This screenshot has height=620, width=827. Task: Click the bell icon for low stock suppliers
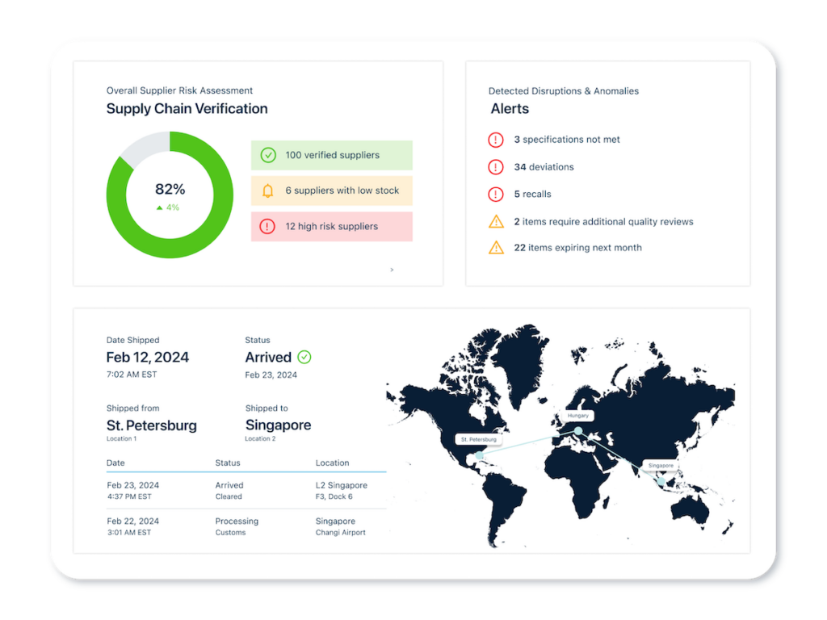pos(267,191)
